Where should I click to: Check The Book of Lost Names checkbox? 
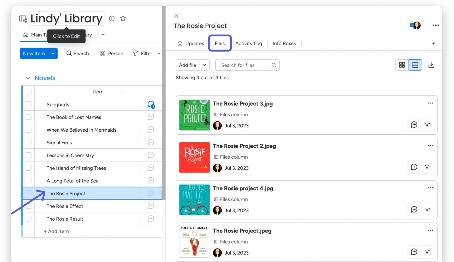(x=29, y=117)
